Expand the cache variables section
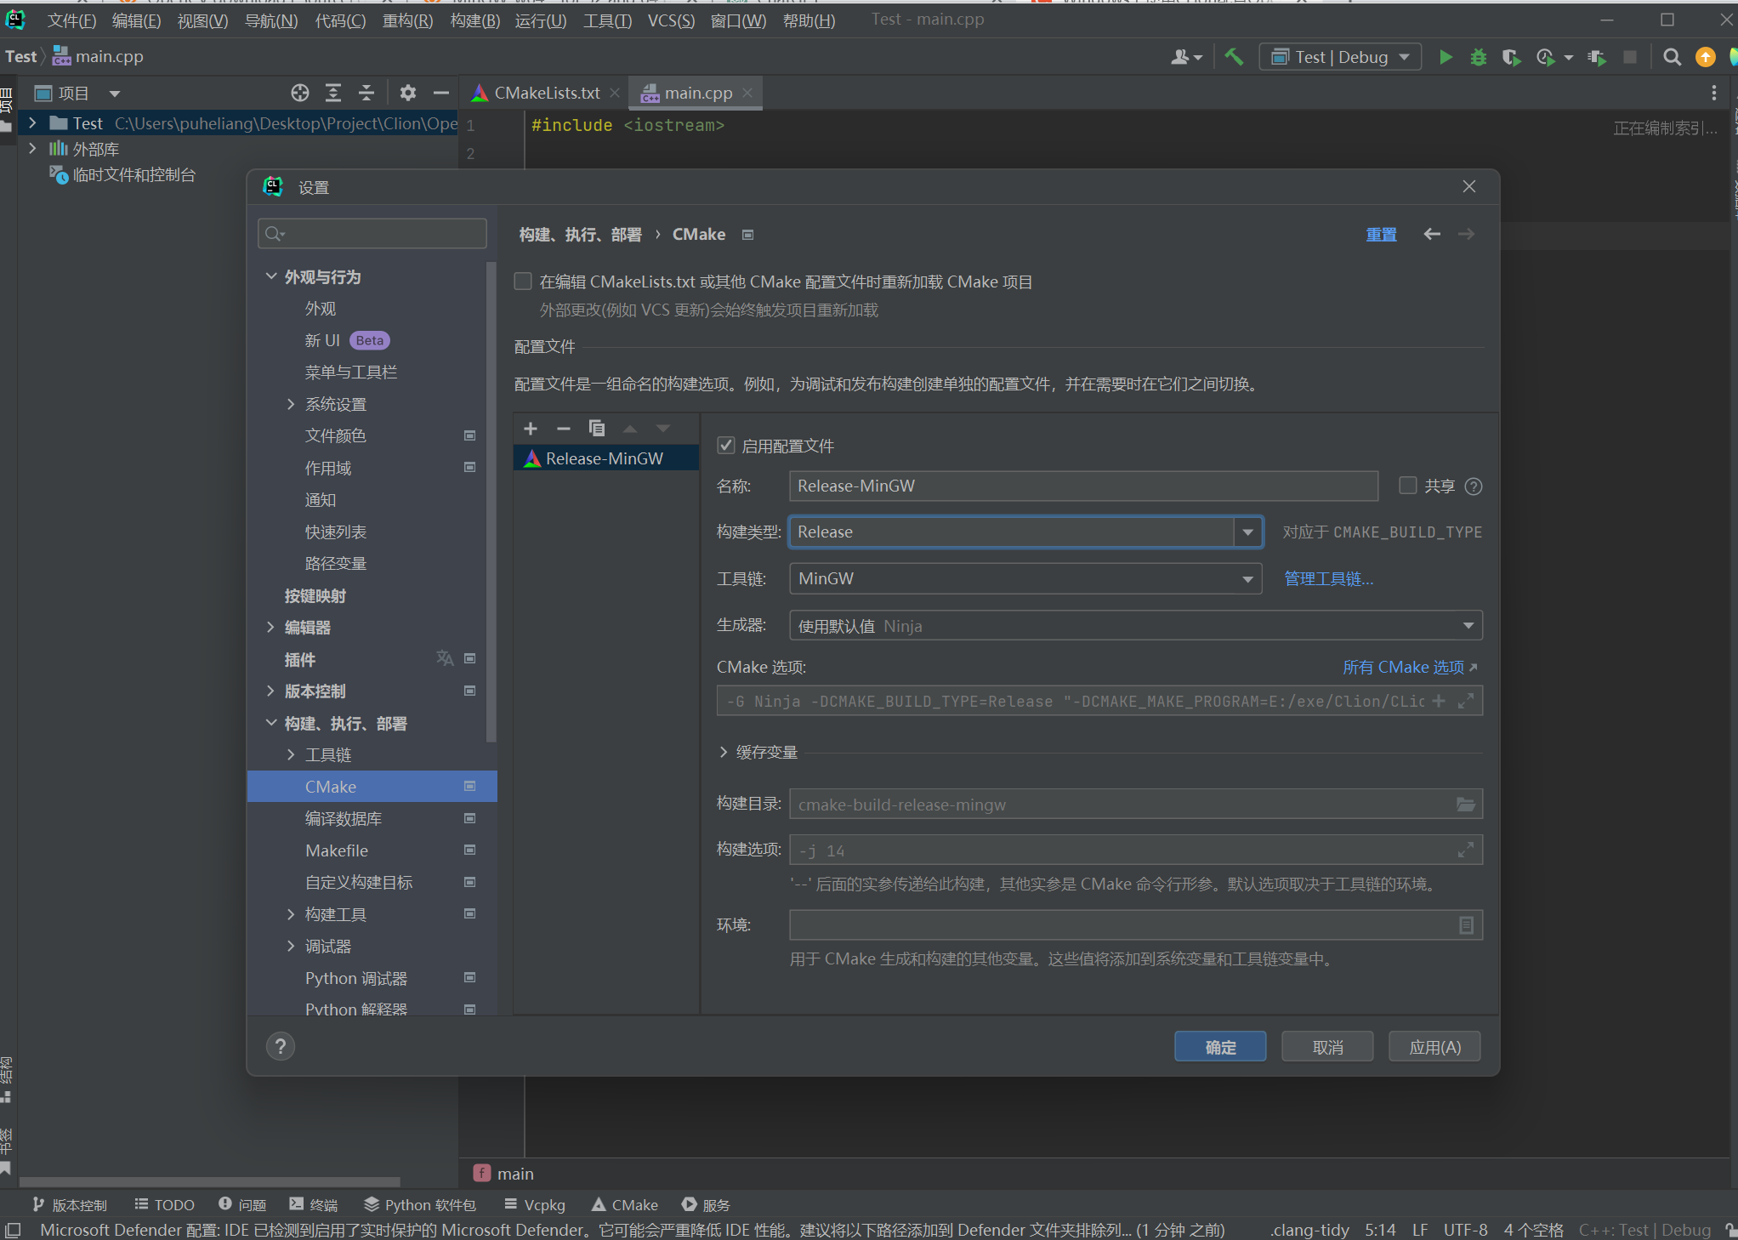The height and width of the screenshot is (1240, 1738). pyautogui.click(x=724, y=752)
